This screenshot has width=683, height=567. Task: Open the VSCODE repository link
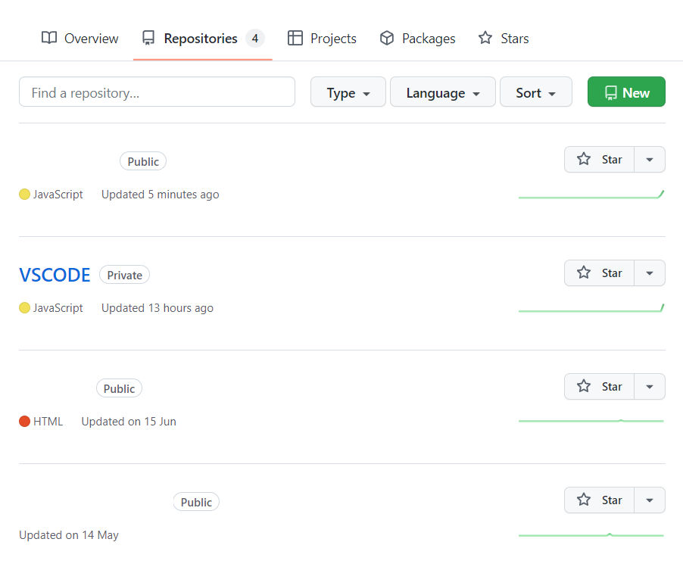[x=55, y=276]
